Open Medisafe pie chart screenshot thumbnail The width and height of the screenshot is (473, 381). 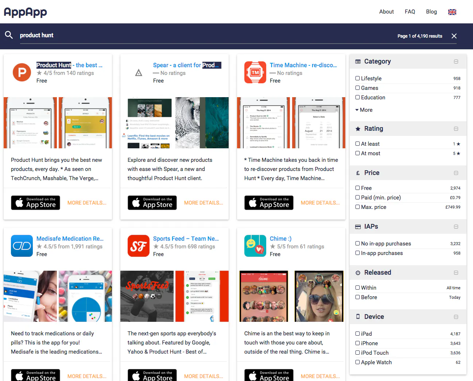click(85, 296)
